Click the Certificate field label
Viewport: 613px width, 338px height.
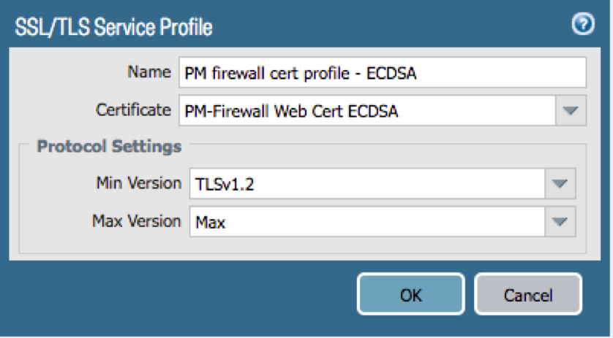click(x=133, y=110)
